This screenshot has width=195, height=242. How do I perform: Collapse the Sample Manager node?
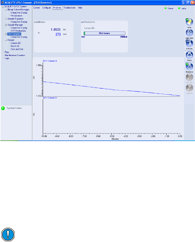(6, 25)
